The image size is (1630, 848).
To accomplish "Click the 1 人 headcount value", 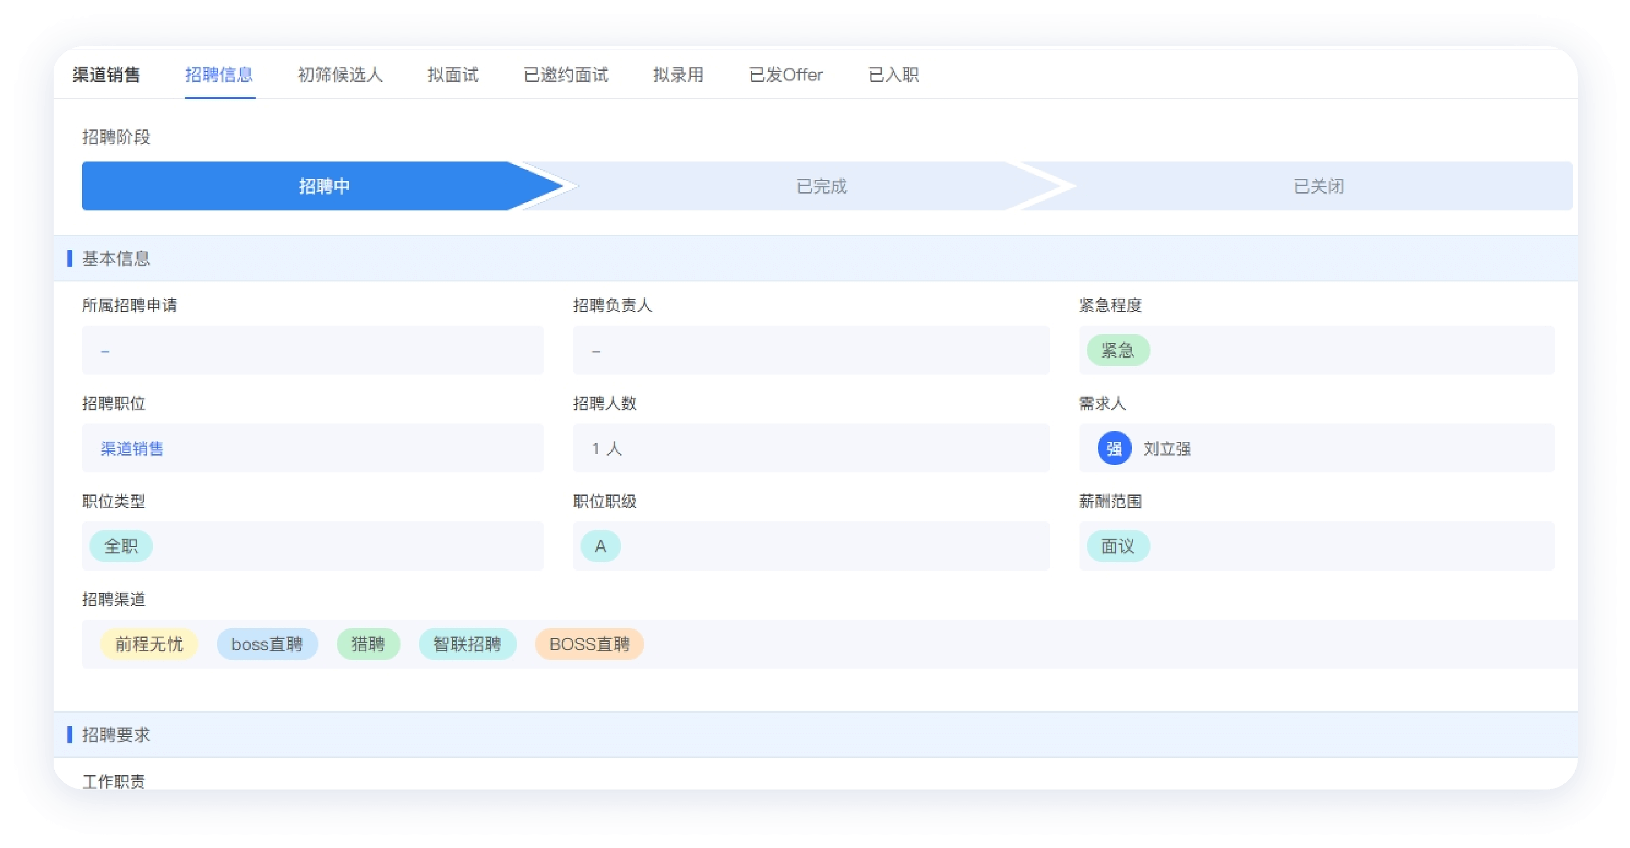I will point(606,448).
